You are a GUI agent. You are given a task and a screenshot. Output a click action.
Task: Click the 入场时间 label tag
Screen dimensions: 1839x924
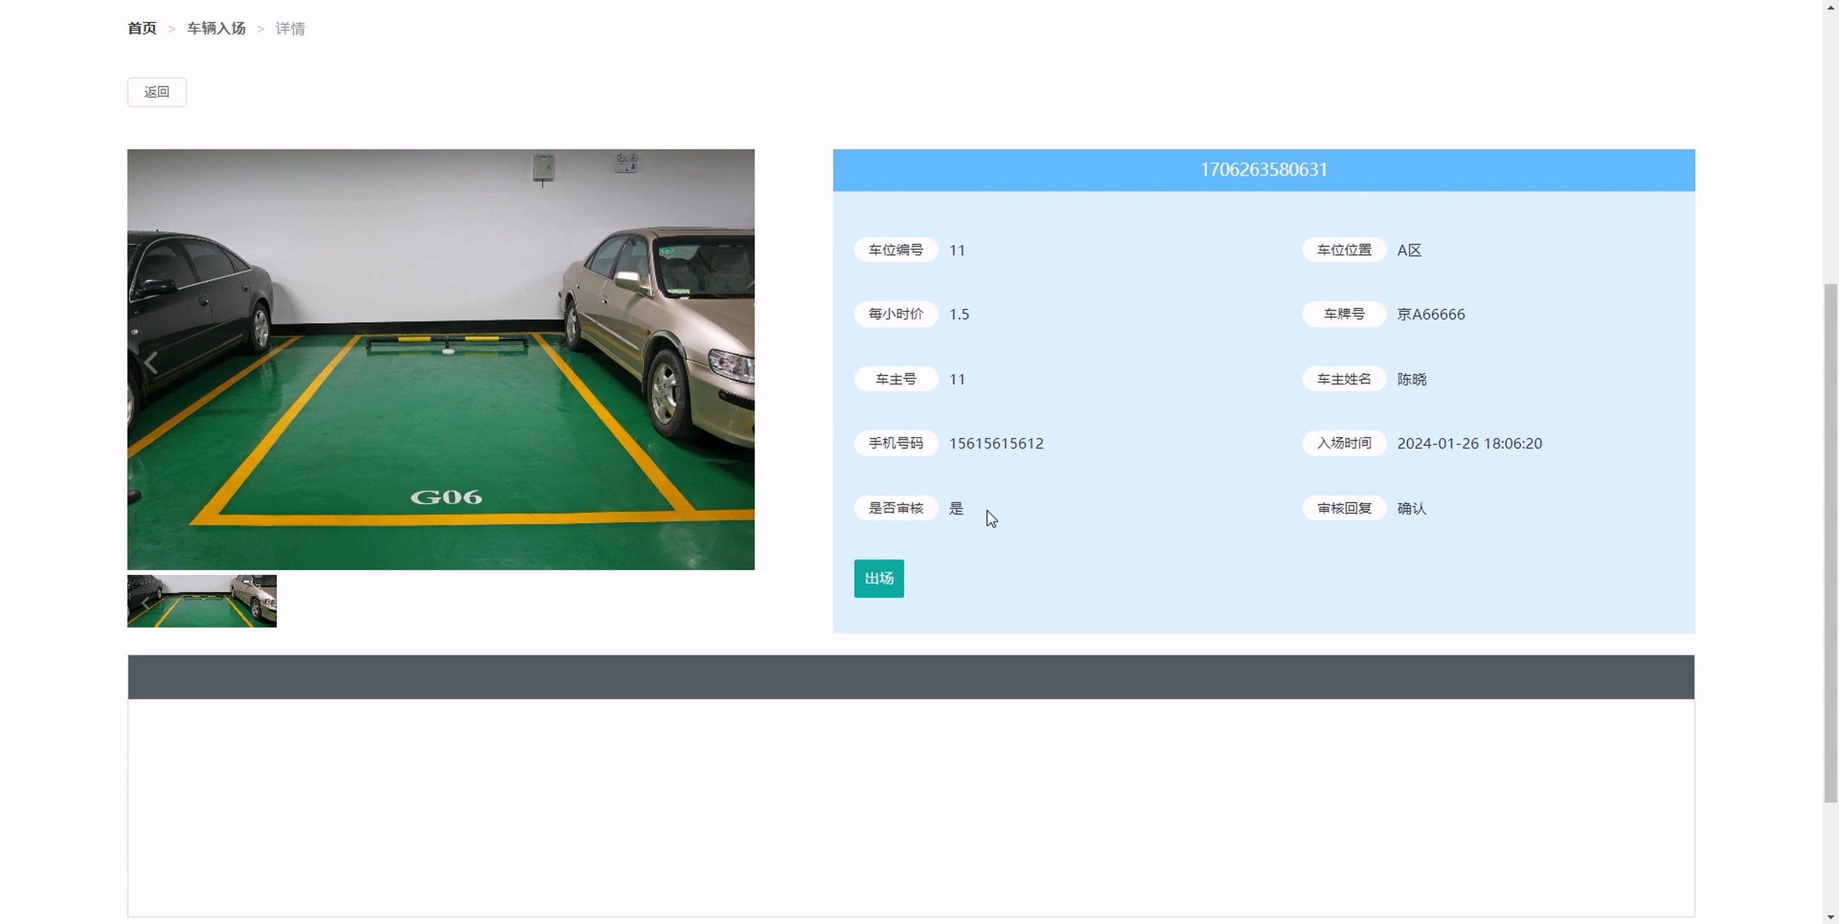(1344, 443)
